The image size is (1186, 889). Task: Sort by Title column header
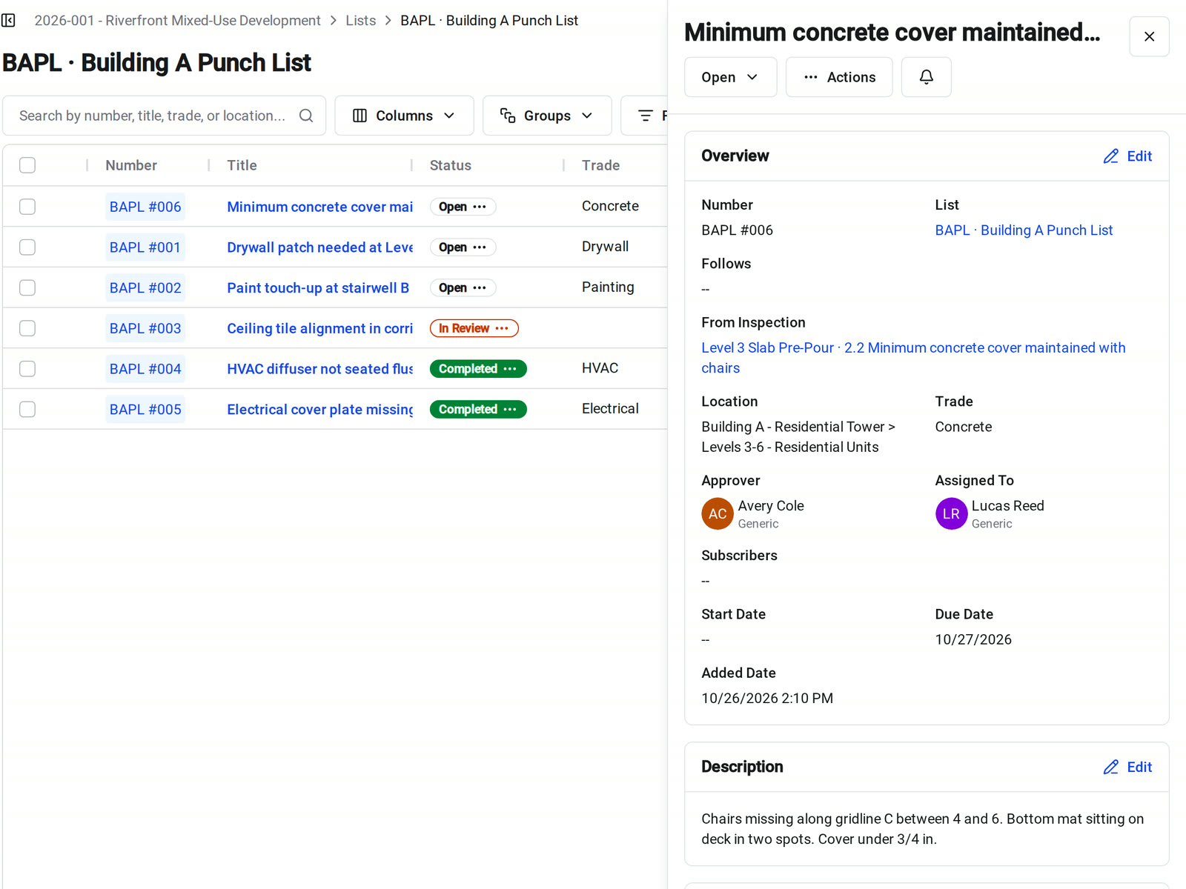[x=242, y=165]
